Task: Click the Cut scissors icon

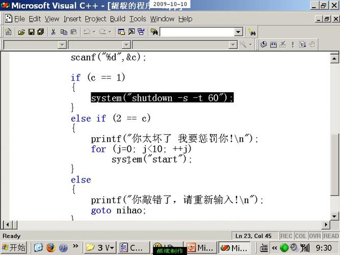Action: pyautogui.click(x=53, y=32)
